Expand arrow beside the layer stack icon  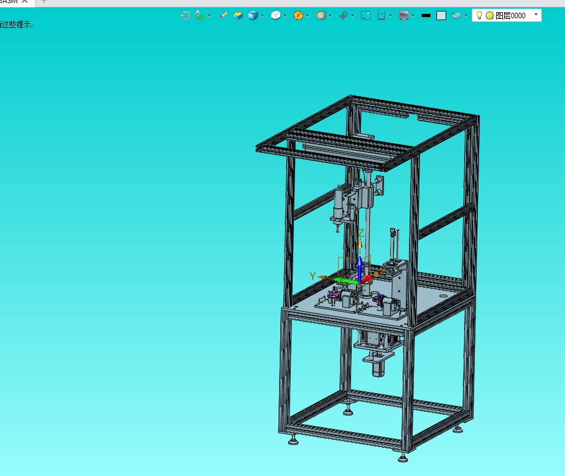tap(466, 16)
